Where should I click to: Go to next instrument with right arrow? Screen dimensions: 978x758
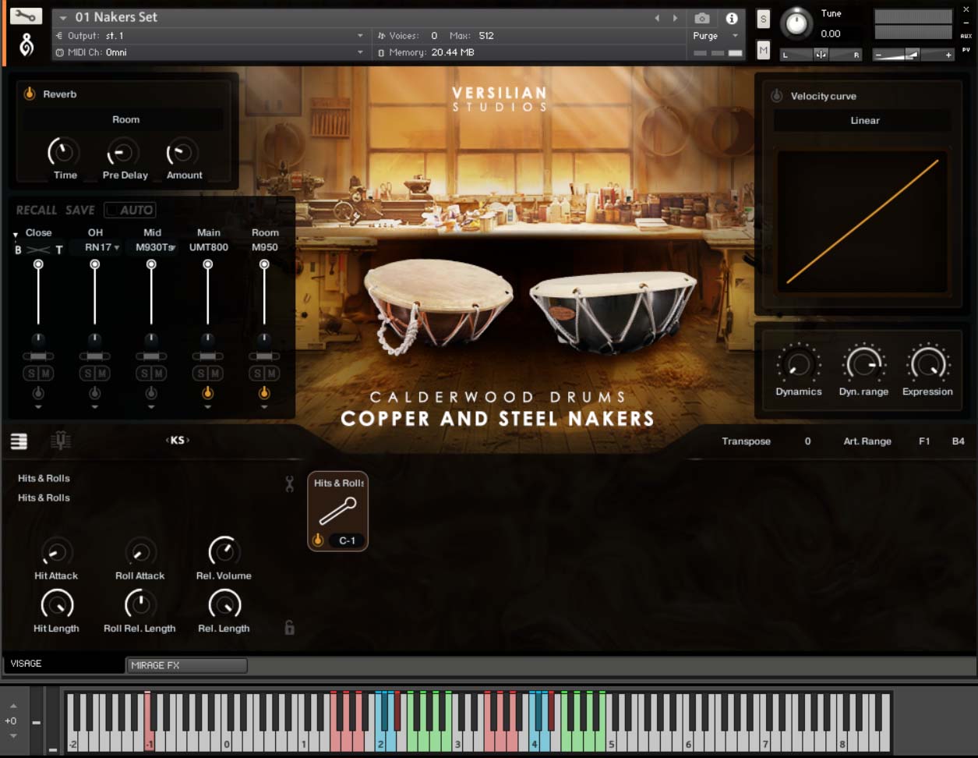675,18
